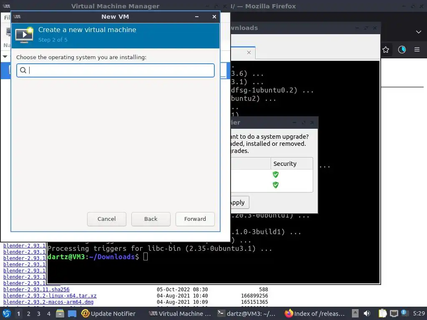Open Firefox hamburger application menu
This screenshot has width=427, height=320.
pyautogui.click(x=417, y=50)
